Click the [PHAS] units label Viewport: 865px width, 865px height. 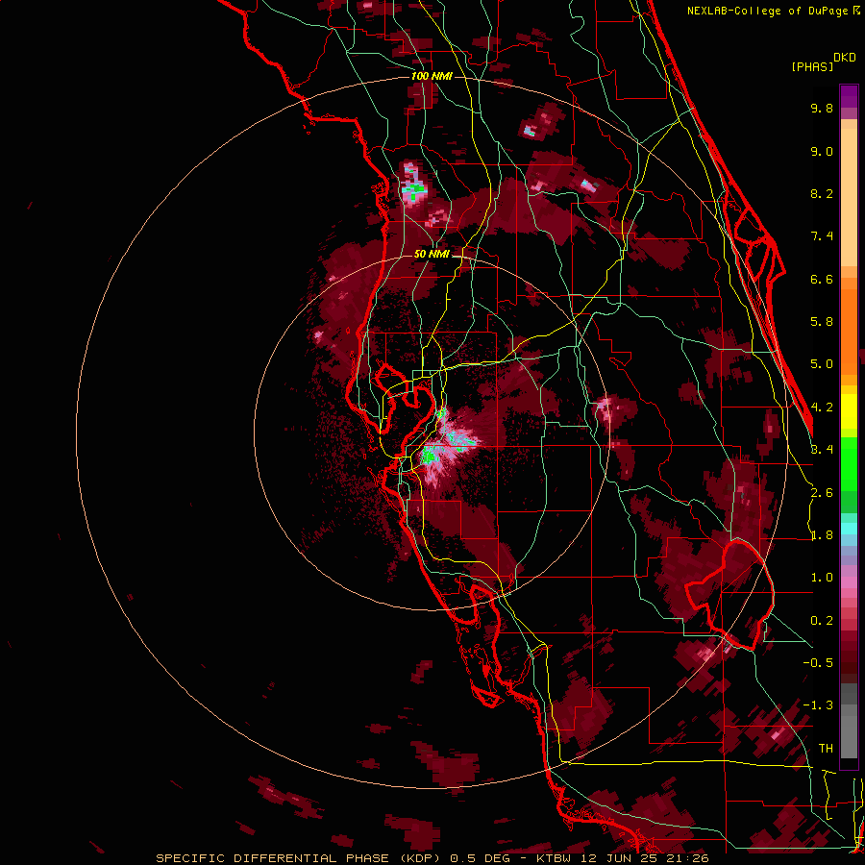(812, 67)
